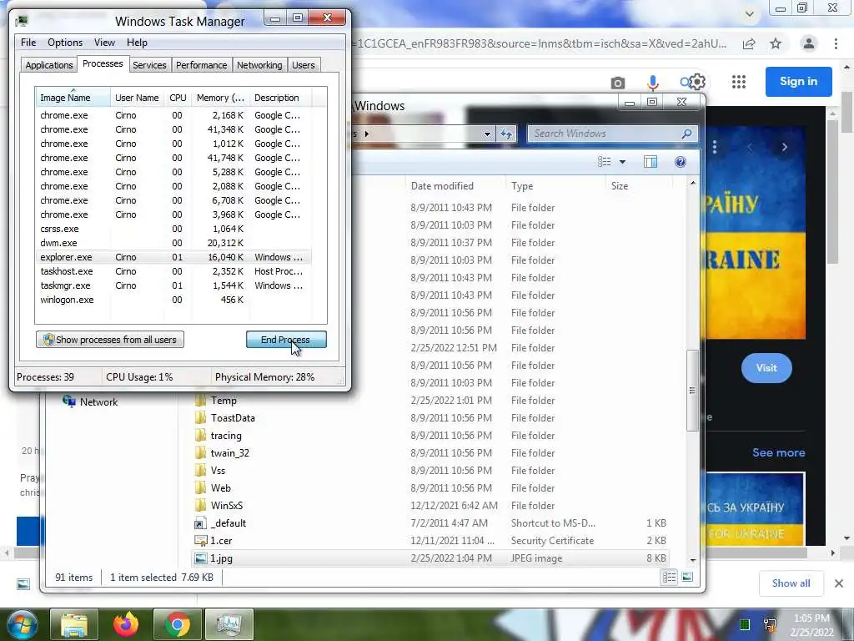Switch to the Applications tab

49,65
